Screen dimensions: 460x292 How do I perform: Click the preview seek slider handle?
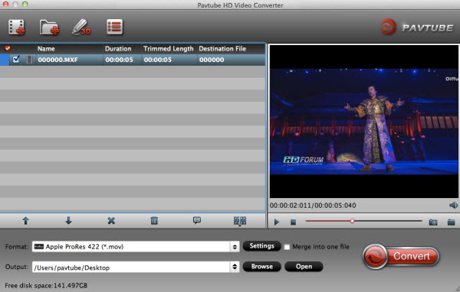coord(352,221)
